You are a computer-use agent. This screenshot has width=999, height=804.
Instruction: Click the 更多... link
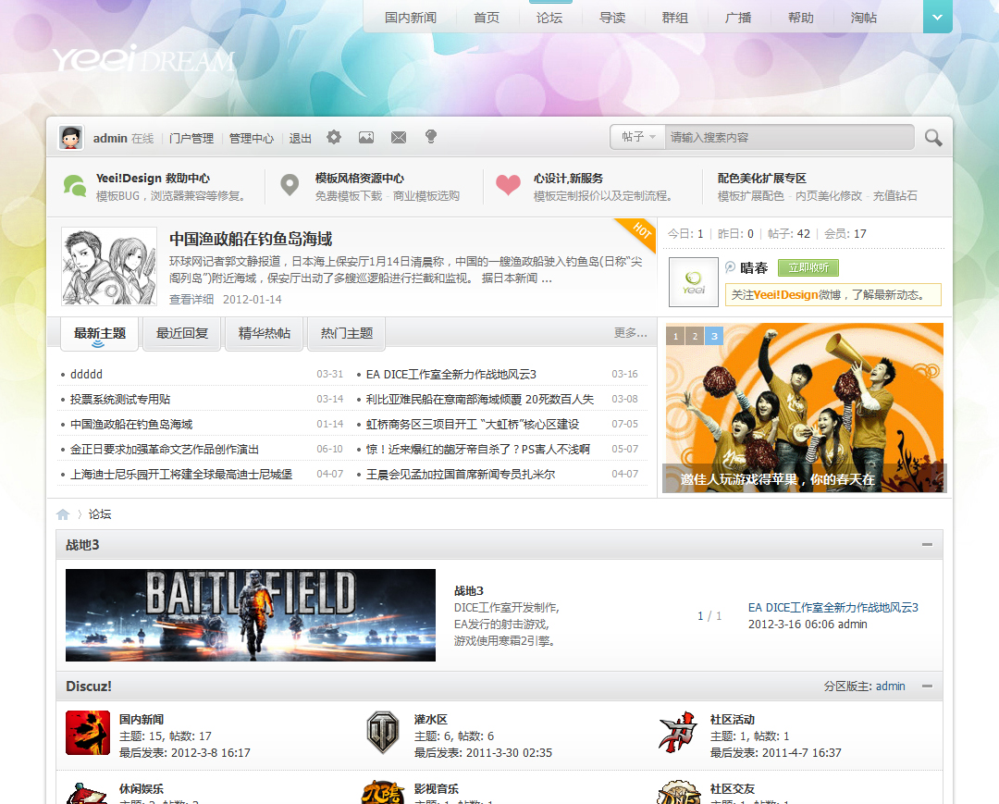coord(630,333)
